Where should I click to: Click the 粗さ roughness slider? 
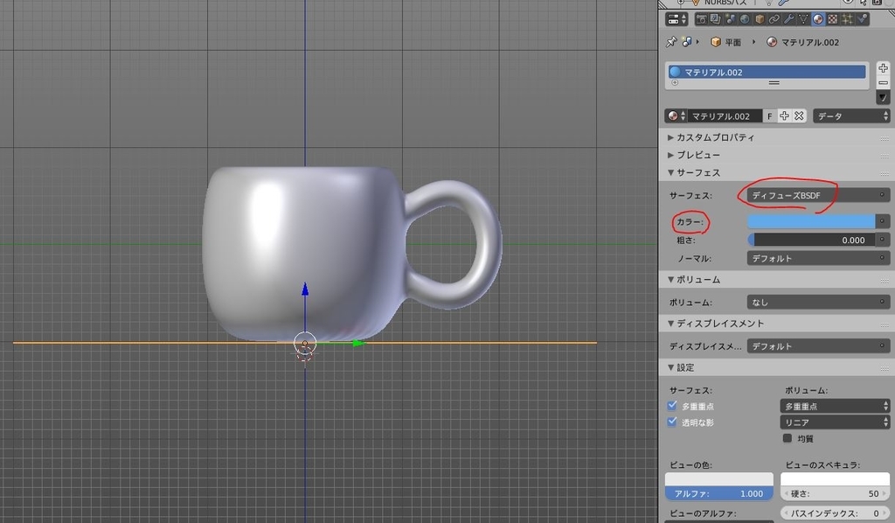click(811, 241)
